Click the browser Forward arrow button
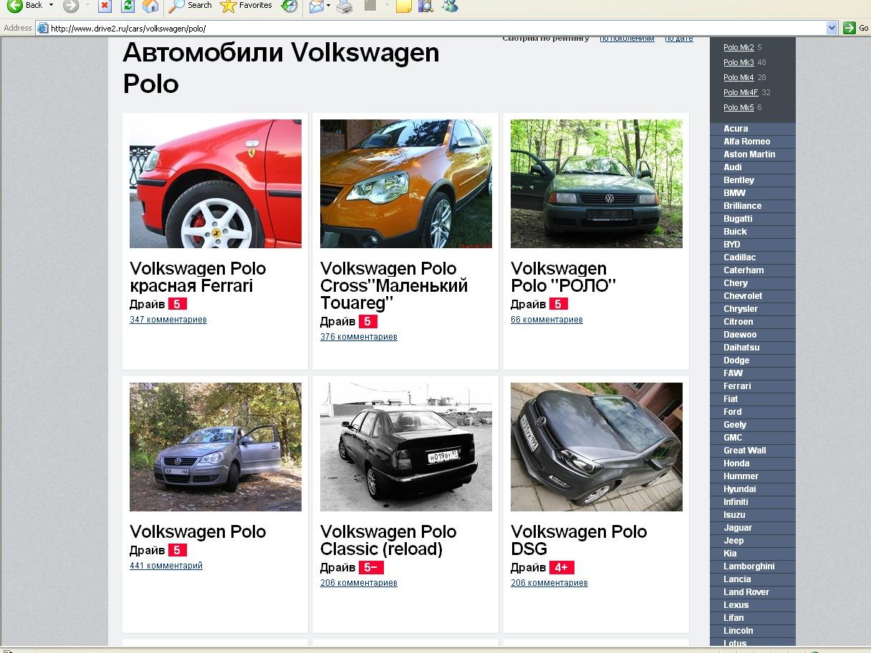This screenshot has width=871, height=653. 70,6
